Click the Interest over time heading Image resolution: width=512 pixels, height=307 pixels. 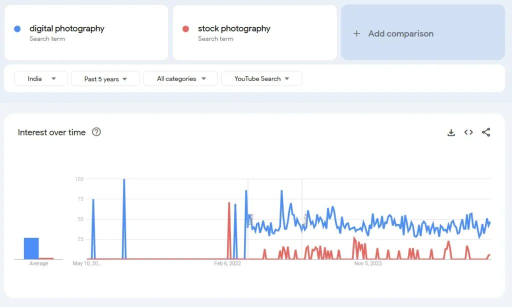point(51,132)
